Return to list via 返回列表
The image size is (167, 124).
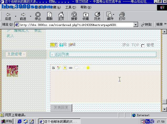tap(61, 54)
